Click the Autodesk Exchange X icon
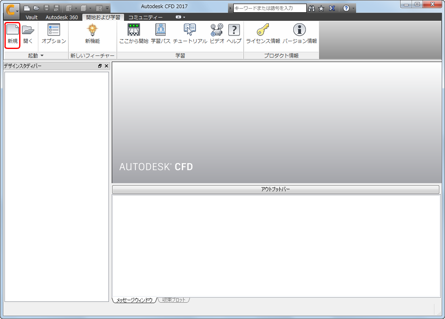The width and height of the screenshot is (445, 319). (x=332, y=8)
